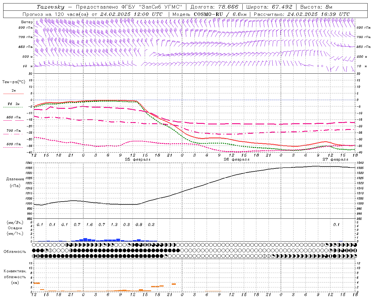Click the 25 февраля date marker

(137, 160)
